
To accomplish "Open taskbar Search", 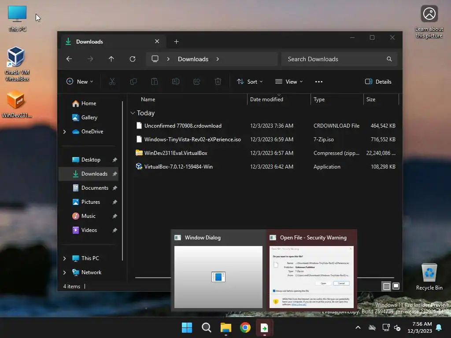I will tap(207, 327).
